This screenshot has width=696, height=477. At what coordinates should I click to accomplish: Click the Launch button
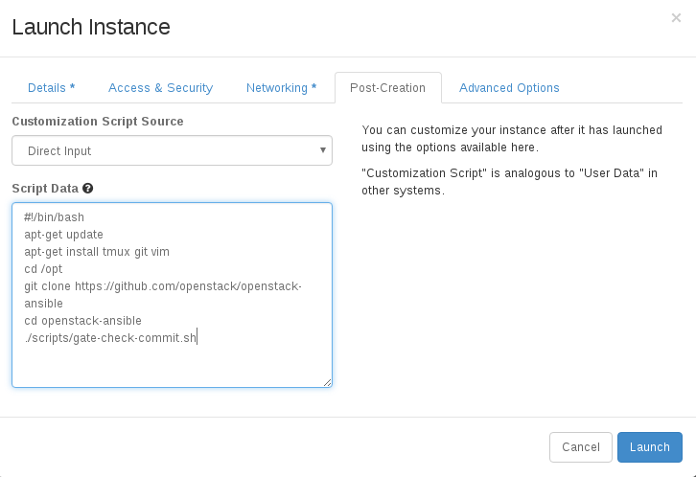coord(649,447)
